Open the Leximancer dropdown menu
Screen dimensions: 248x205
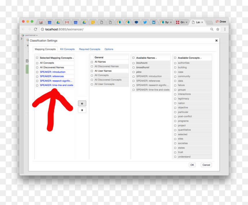coord(30,35)
